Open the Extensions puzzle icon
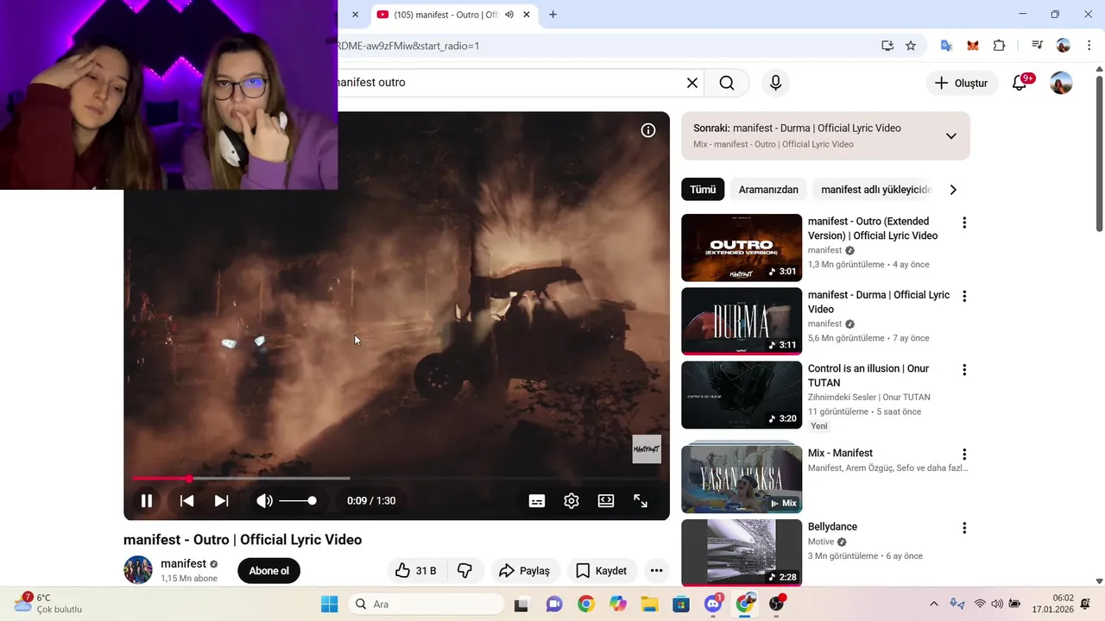 tap(1000, 46)
